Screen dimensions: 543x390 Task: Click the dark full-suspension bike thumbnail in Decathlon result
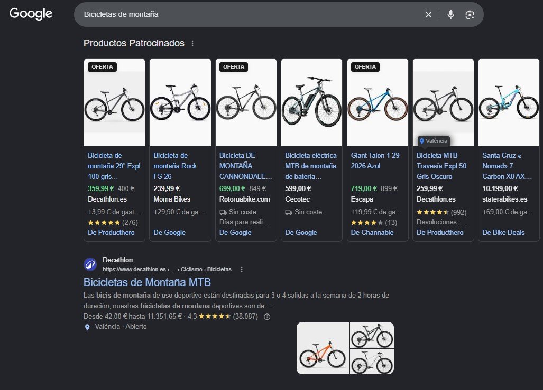point(372,335)
